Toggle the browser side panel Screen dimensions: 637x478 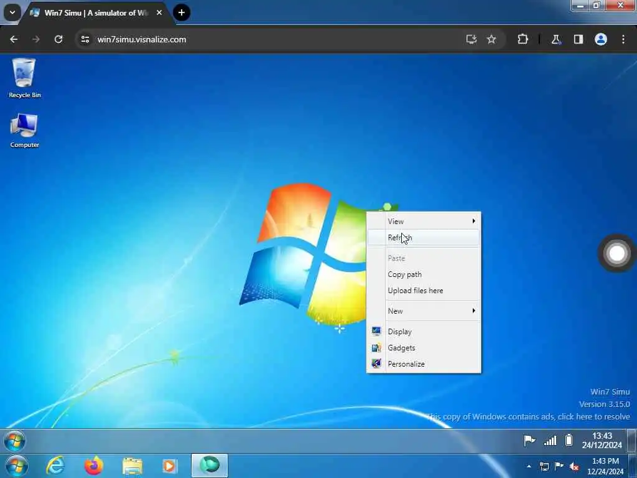click(x=579, y=39)
